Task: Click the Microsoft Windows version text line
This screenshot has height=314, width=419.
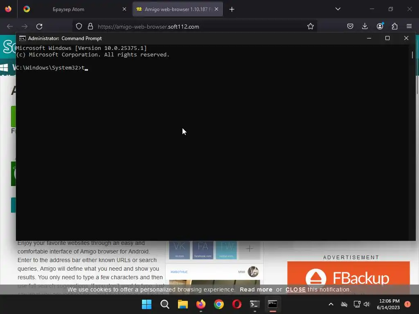Action: pyautogui.click(x=81, y=48)
